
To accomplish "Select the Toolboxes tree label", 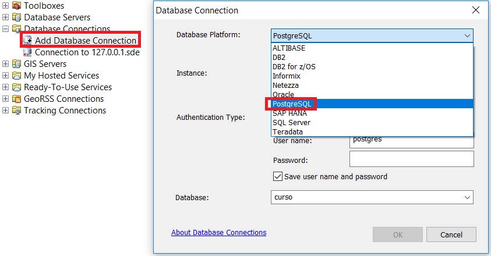I will [44, 6].
